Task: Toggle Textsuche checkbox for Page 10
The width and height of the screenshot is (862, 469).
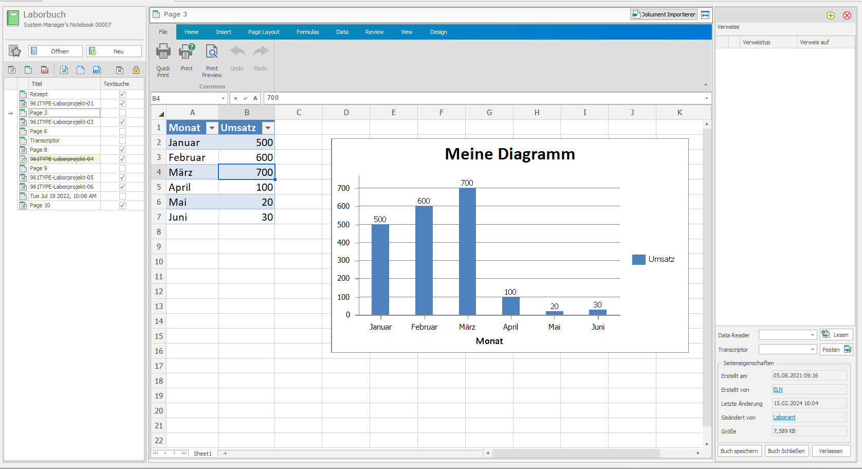Action: (122, 205)
